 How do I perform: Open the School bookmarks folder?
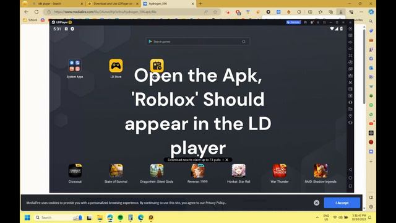(30, 20)
